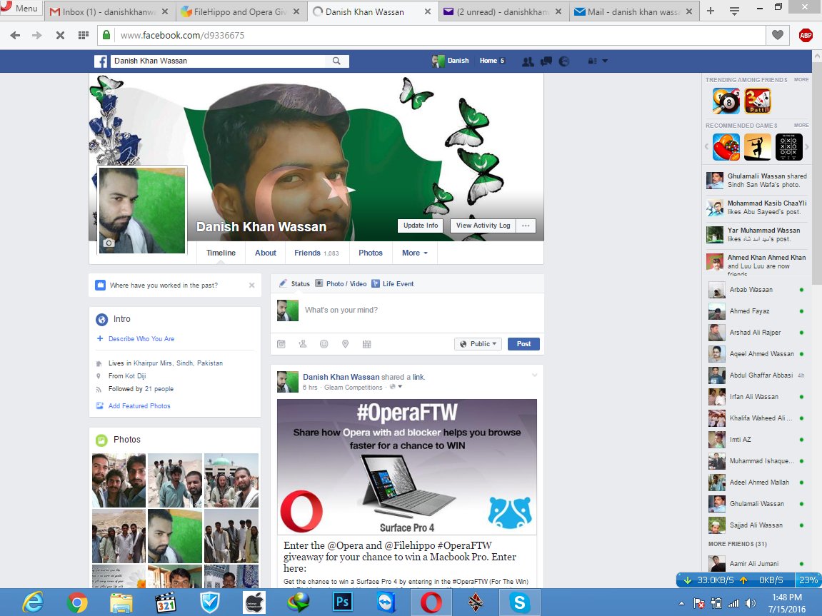Dismiss the 'Where have you worked' prompt
Image resolution: width=822 pixels, height=616 pixels.
(x=251, y=286)
